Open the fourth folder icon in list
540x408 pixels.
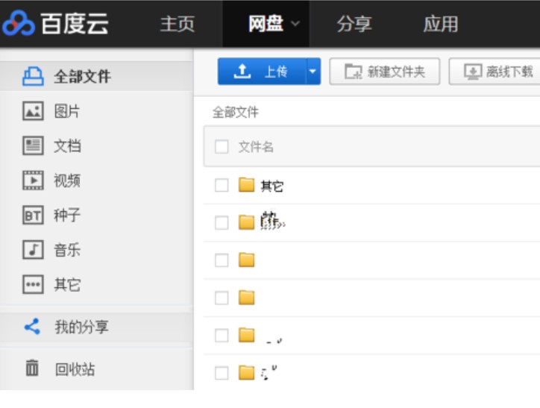coord(247,298)
